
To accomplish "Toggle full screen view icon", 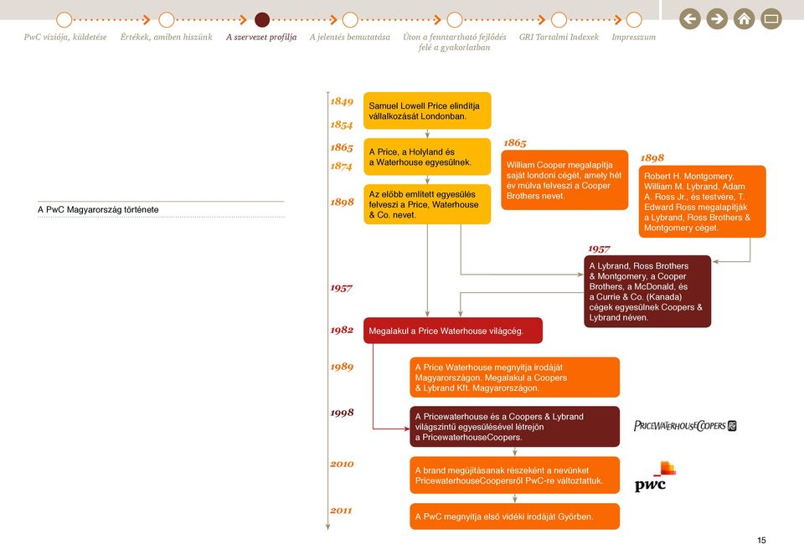I will point(771,19).
